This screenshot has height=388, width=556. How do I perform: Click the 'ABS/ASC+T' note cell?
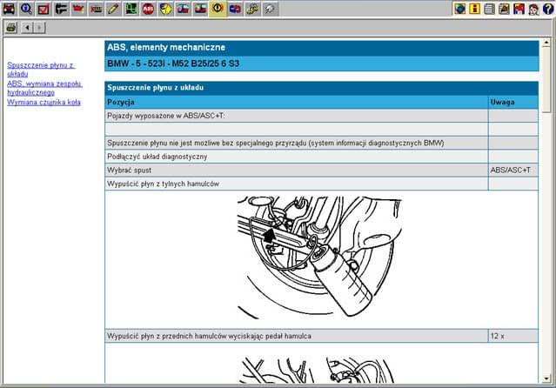(513, 171)
